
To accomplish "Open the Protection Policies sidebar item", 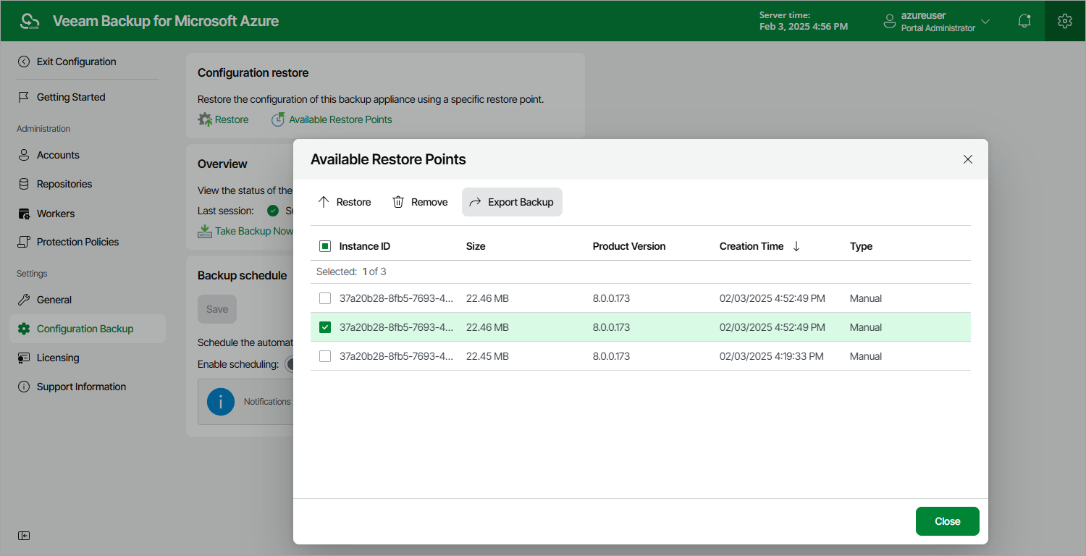I will pos(77,242).
